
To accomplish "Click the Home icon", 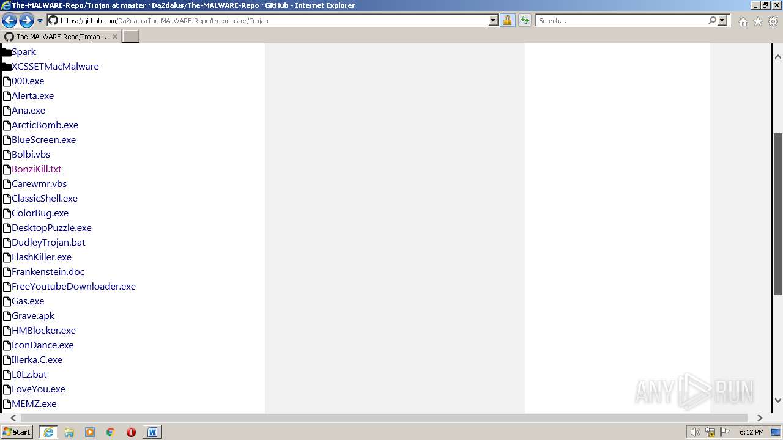I will point(743,21).
